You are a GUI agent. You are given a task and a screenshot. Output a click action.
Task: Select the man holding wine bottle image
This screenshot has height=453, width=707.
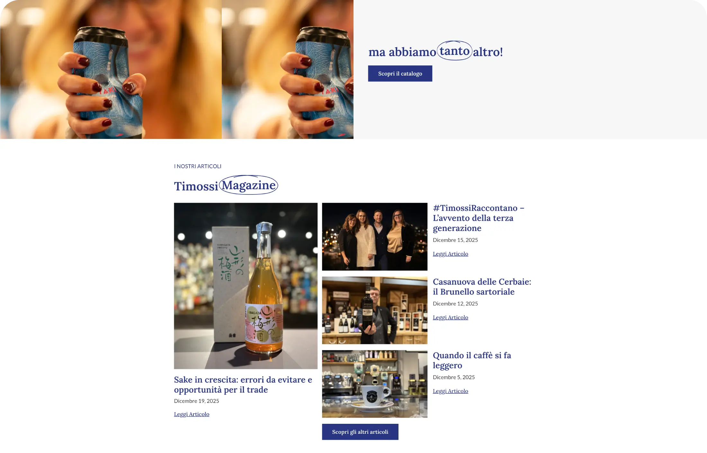click(x=375, y=310)
